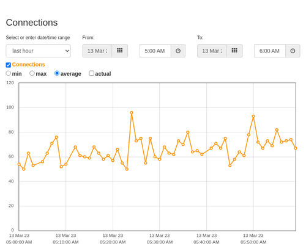Screen dimensions: 306x246
Task: Select the min radio button
Action: click(9, 73)
